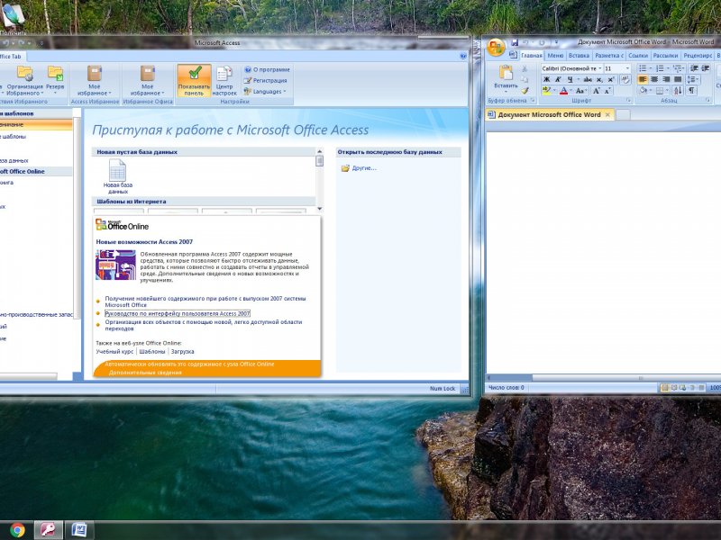Open Учебный курс link in Access

[114, 352]
